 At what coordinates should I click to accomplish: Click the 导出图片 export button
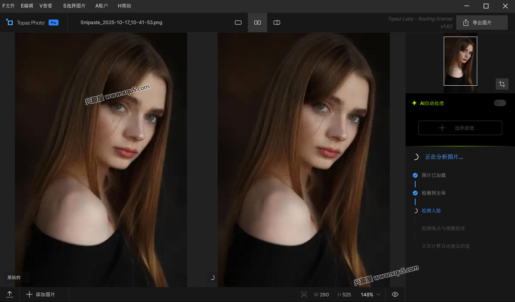482,23
